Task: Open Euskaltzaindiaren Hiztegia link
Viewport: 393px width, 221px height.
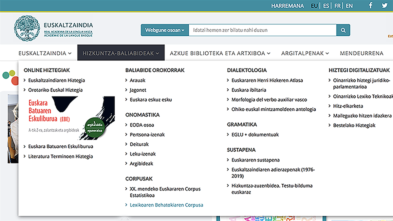Action: point(56,80)
